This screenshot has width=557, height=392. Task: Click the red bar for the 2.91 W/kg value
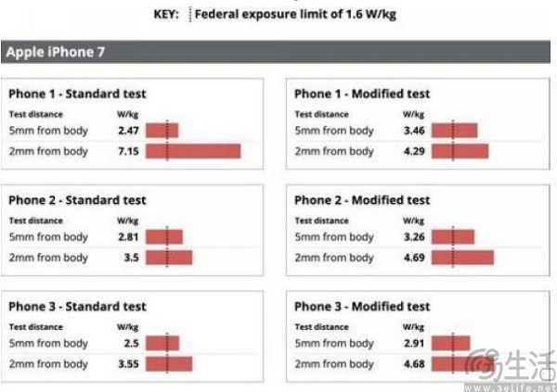tap(451, 344)
